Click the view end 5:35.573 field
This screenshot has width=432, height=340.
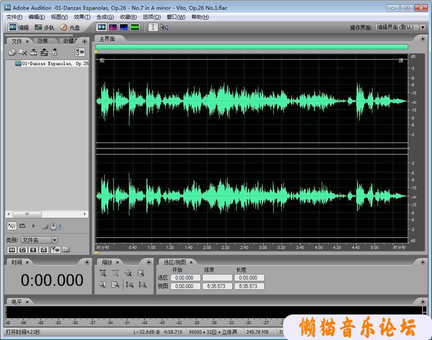pyautogui.click(x=217, y=286)
